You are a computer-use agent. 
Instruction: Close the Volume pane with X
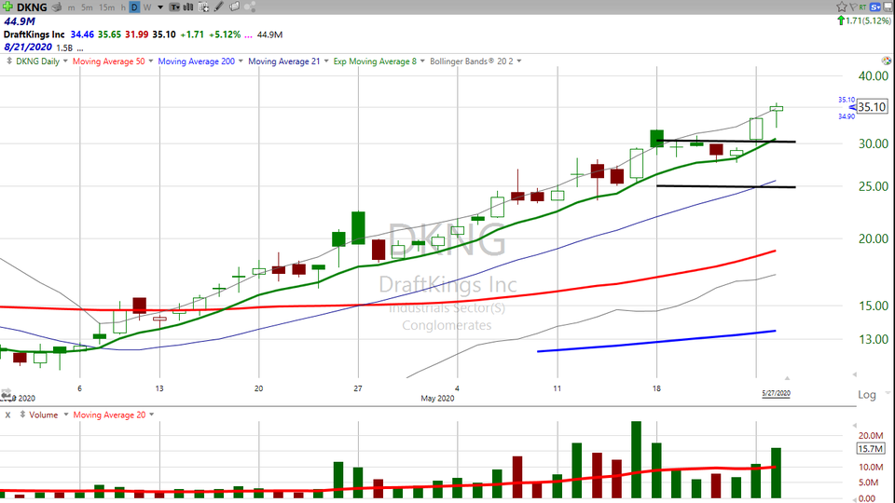coord(7,415)
